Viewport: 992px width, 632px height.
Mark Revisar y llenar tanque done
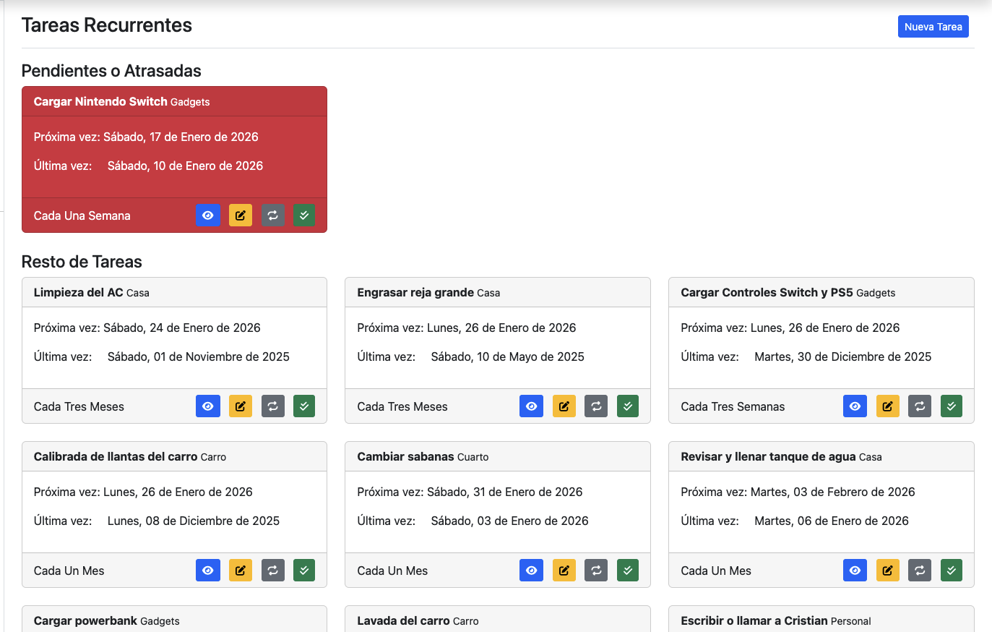coord(952,571)
